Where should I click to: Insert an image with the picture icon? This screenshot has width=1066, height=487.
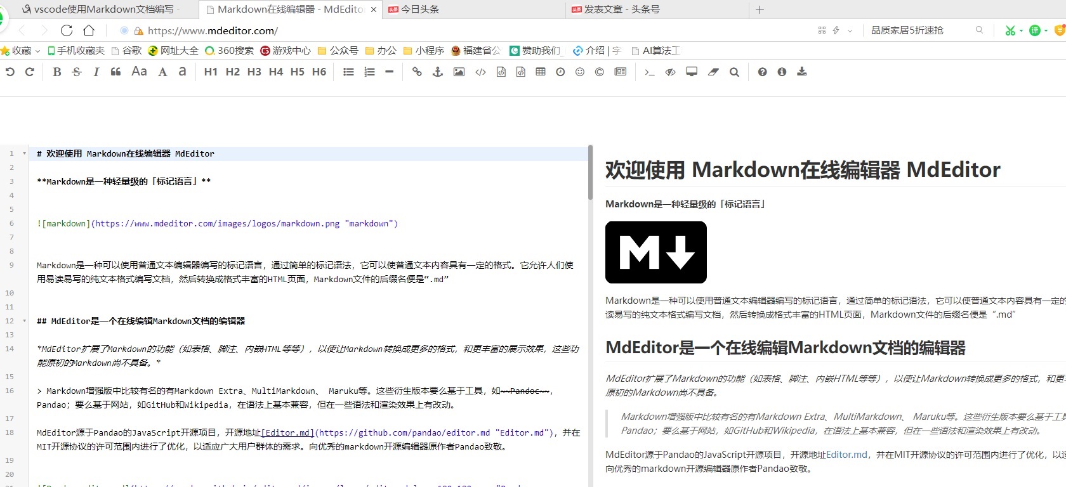(459, 72)
